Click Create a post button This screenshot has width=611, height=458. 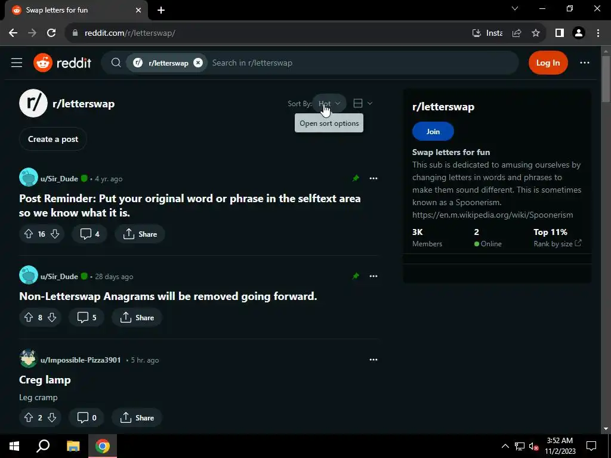[53, 139]
